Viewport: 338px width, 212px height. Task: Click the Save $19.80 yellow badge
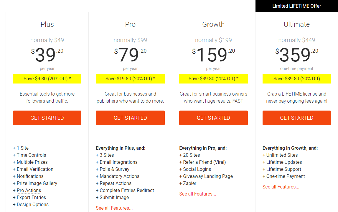[130, 79]
